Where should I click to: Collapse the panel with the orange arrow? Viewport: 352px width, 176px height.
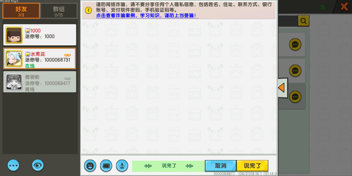coord(282,88)
